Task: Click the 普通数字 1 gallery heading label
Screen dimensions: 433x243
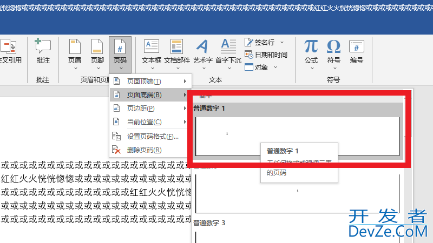Action: coord(209,109)
